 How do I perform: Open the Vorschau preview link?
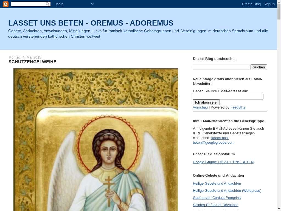pos(200,107)
